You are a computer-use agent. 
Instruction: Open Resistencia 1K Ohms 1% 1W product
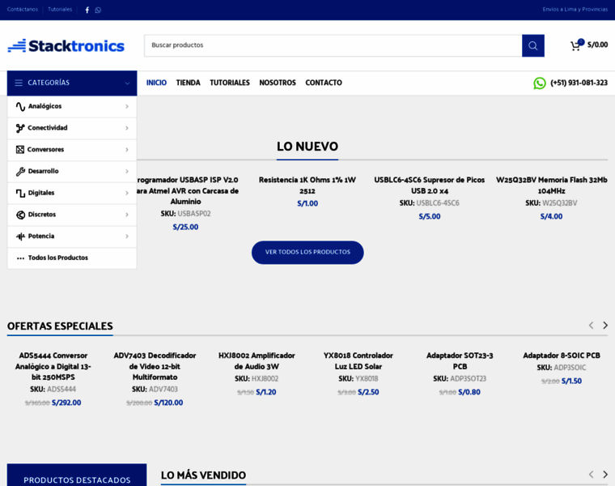[x=307, y=185]
